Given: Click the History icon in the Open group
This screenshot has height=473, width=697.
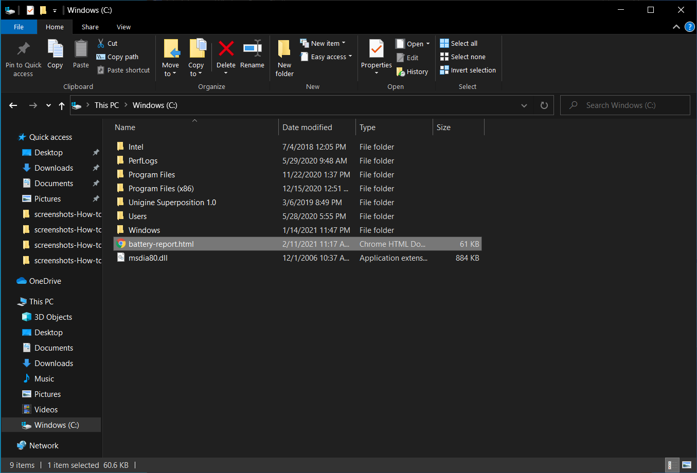Looking at the screenshot, I should pos(412,71).
